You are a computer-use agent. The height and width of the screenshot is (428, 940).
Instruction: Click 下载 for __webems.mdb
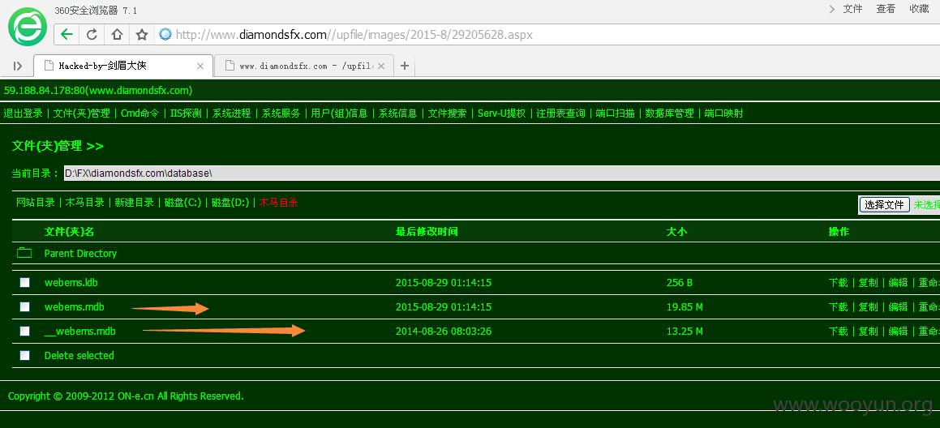(838, 331)
